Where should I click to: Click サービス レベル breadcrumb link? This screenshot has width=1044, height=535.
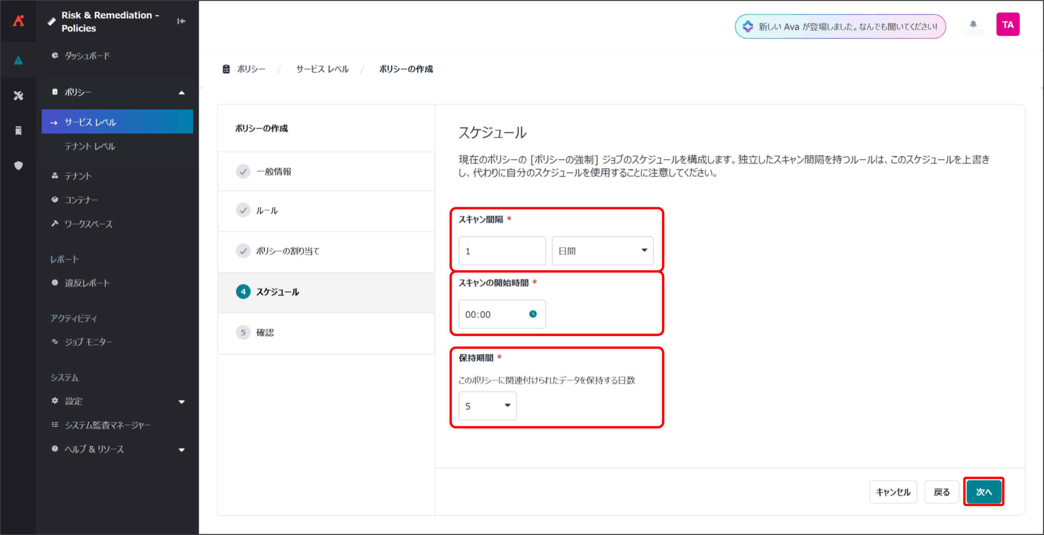[x=322, y=69]
